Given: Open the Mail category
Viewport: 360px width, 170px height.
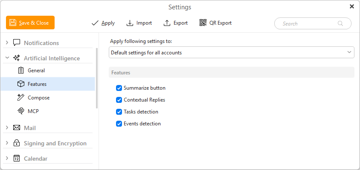Looking at the screenshot, I should [x=30, y=128].
